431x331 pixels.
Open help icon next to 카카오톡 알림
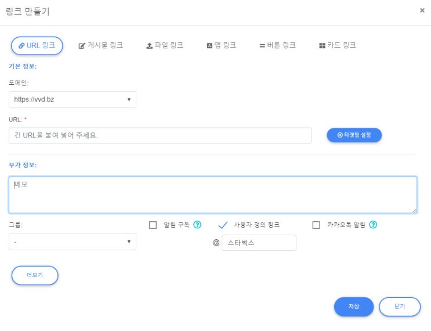[373, 225]
